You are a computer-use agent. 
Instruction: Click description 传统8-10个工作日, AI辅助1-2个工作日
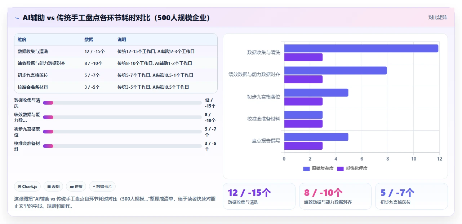click(155, 63)
